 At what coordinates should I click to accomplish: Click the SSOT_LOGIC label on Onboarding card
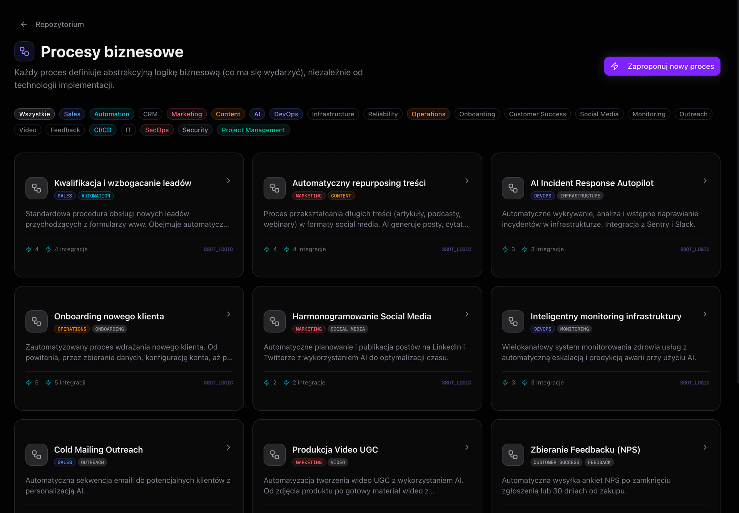point(218,382)
